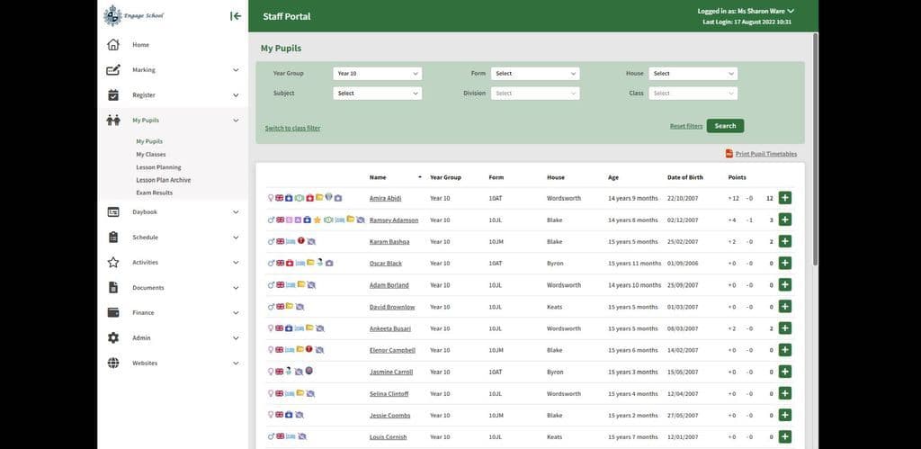Select Exam Results from the sidebar submenu

pyautogui.click(x=154, y=193)
